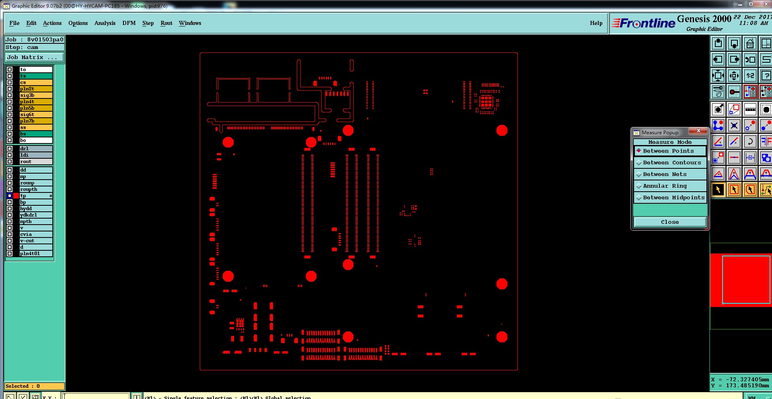Click Close in the Measure Popup
The width and height of the screenshot is (772, 399).
[670, 222]
